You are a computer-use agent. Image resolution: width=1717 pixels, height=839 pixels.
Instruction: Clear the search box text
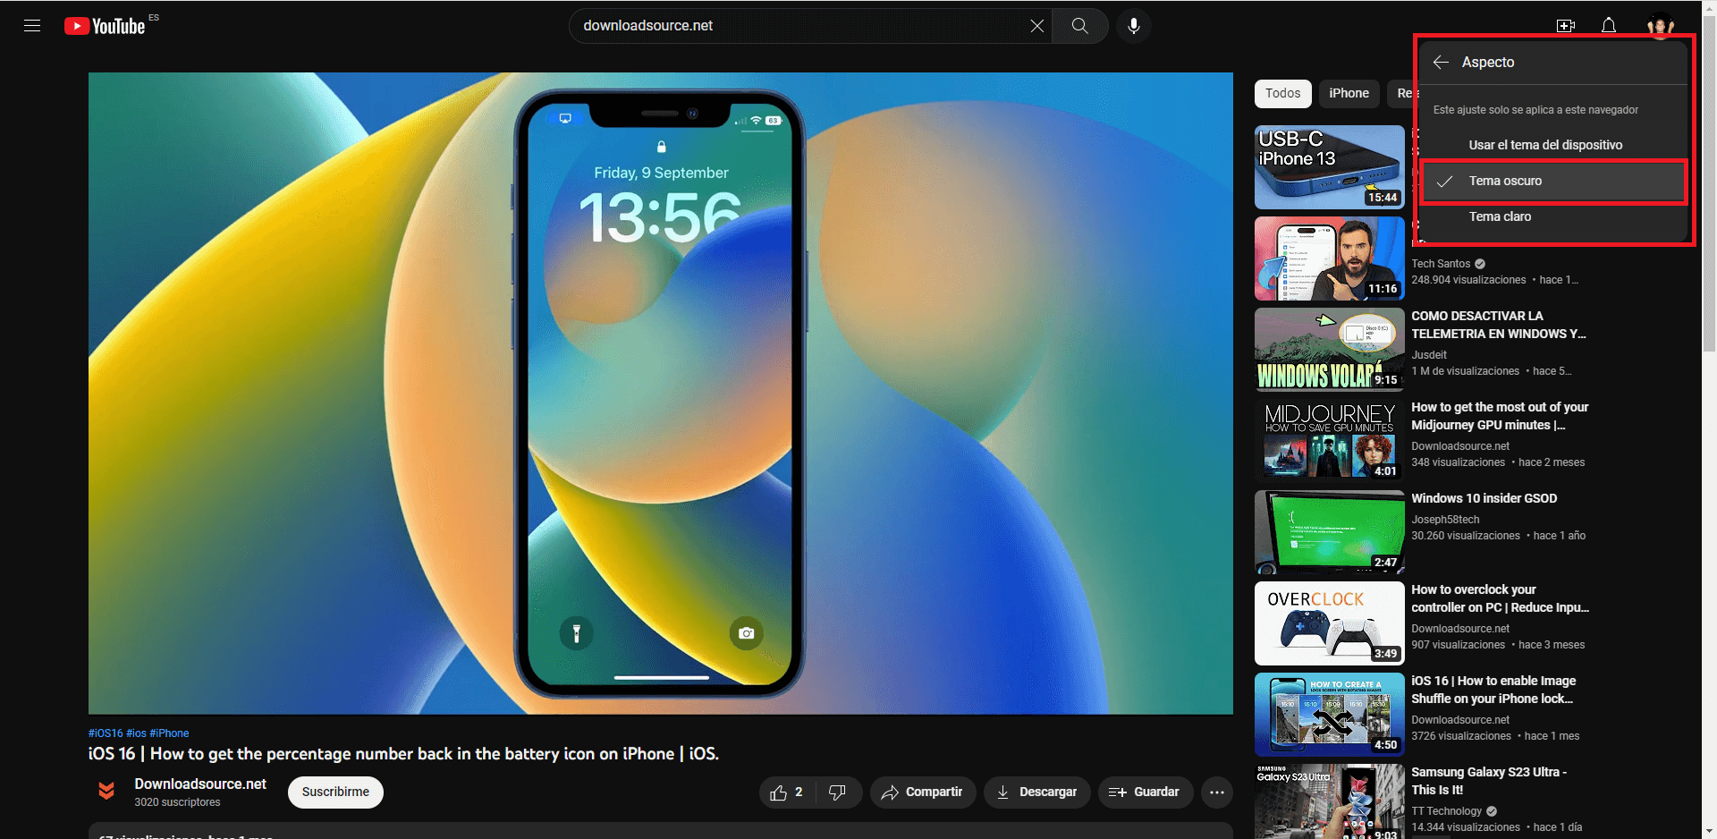(1036, 26)
